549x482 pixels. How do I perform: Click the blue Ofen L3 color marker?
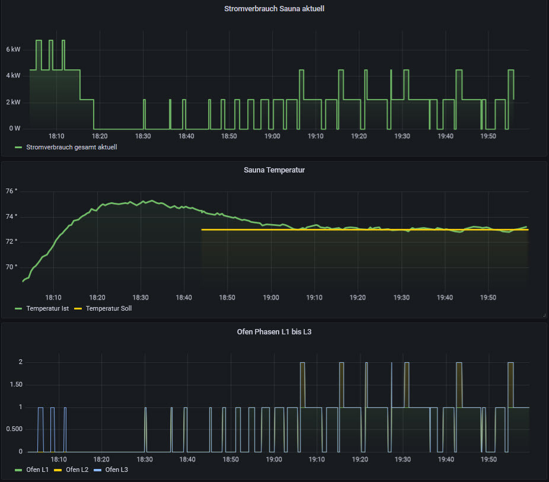[x=98, y=470]
